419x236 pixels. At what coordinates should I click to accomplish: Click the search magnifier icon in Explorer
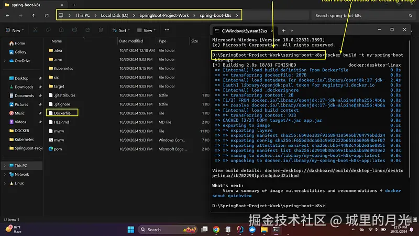click(x=411, y=16)
